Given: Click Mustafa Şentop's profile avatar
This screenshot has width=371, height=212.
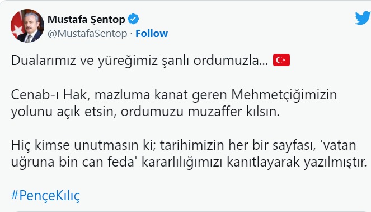Looking at the screenshot, I should click(27, 26).
